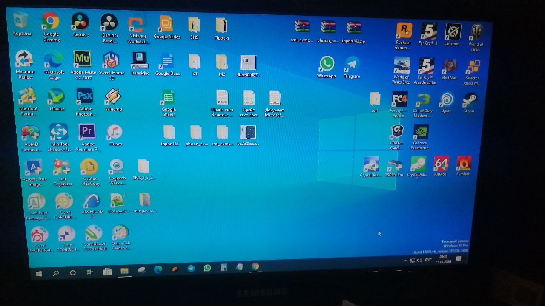This screenshot has width=545, height=306.
Task: Switch input language via РУС indicator
Action: pos(429,260)
